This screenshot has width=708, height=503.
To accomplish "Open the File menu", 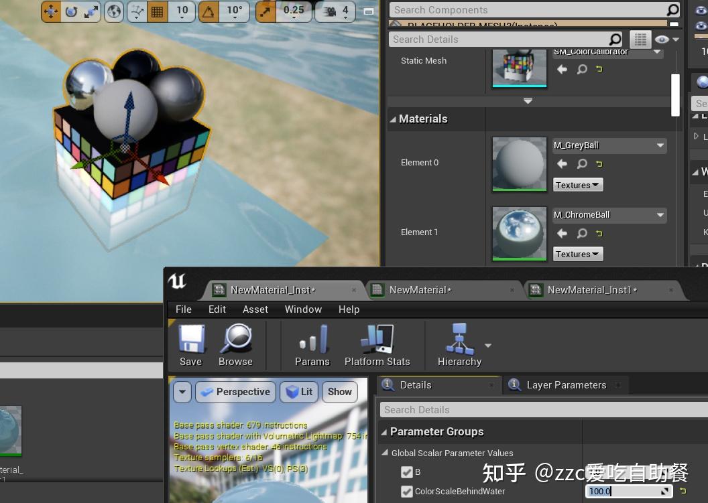I will [183, 309].
